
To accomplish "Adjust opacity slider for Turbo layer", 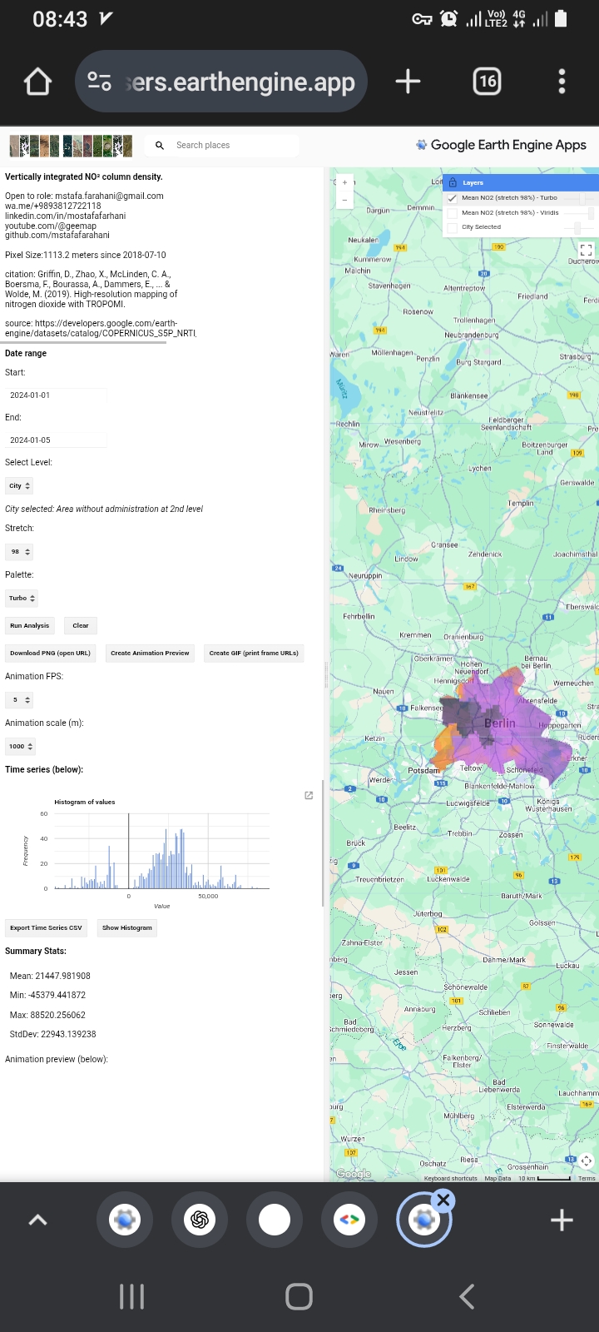I will (x=582, y=198).
